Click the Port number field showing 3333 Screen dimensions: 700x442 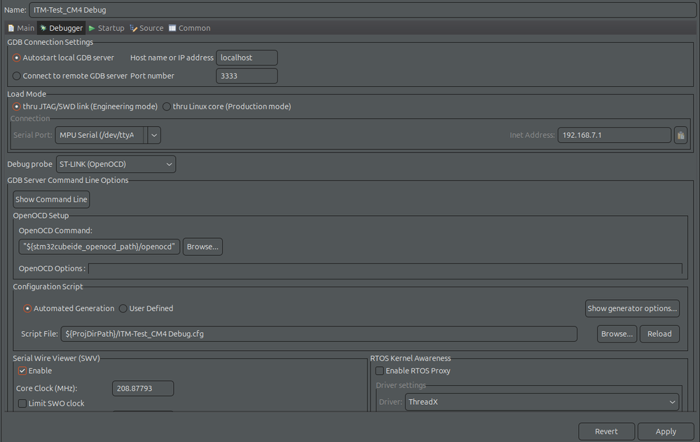tap(247, 75)
